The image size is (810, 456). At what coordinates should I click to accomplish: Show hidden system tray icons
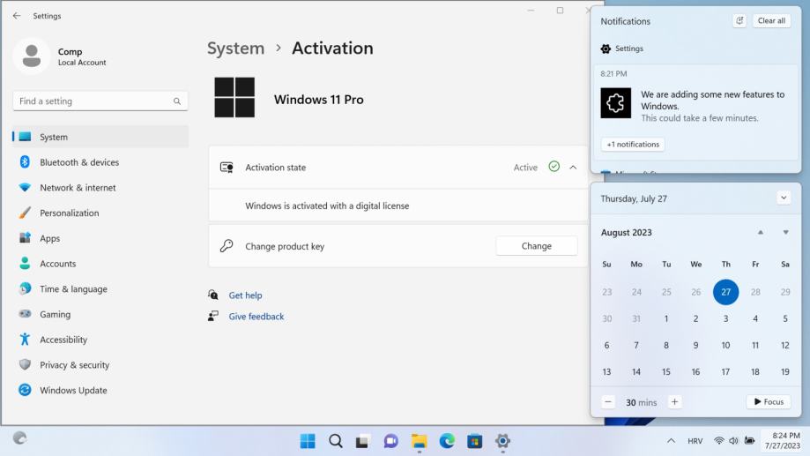(671, 441)
